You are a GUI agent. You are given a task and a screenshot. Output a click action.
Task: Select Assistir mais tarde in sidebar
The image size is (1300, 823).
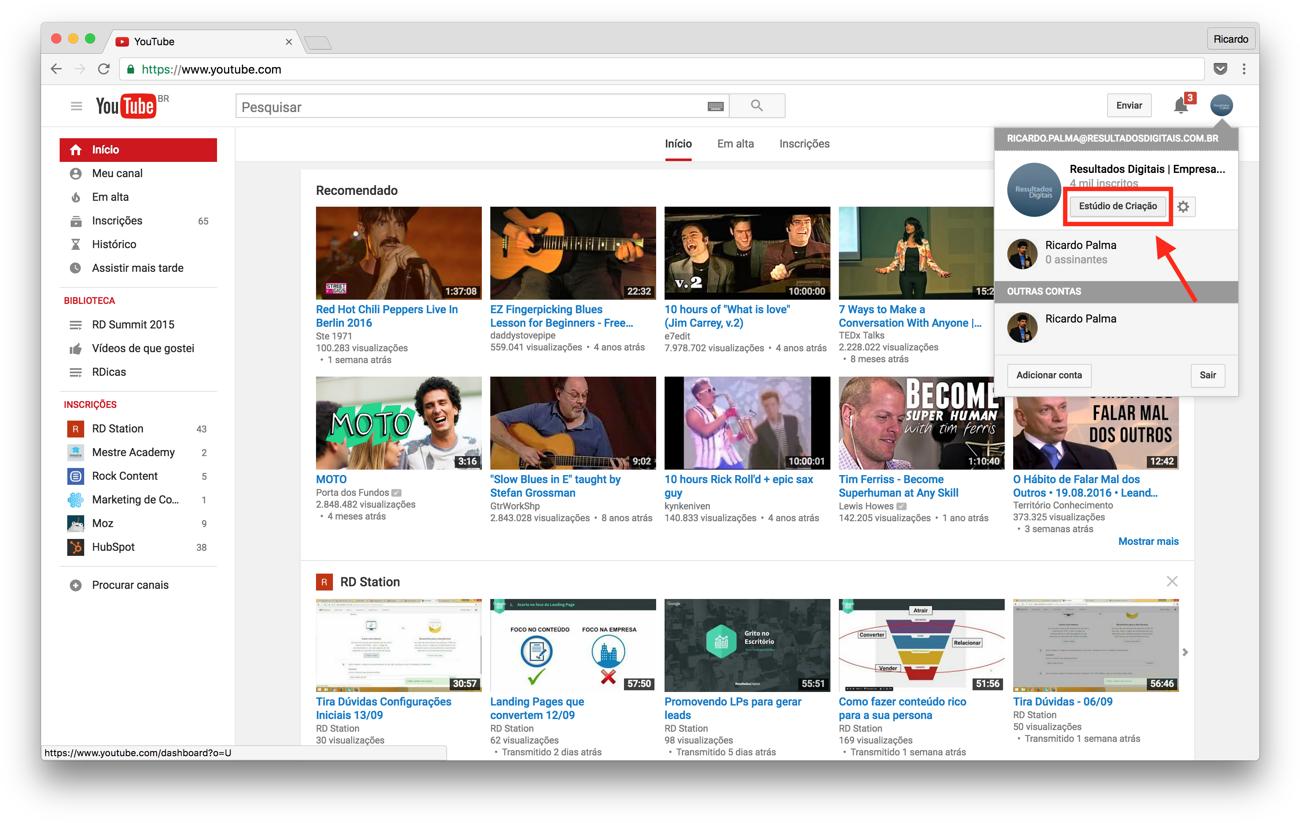[137, 268]
